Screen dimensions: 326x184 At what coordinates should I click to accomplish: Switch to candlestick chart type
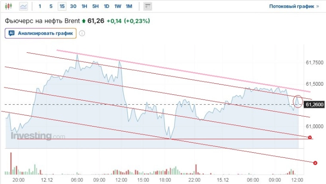10,6
